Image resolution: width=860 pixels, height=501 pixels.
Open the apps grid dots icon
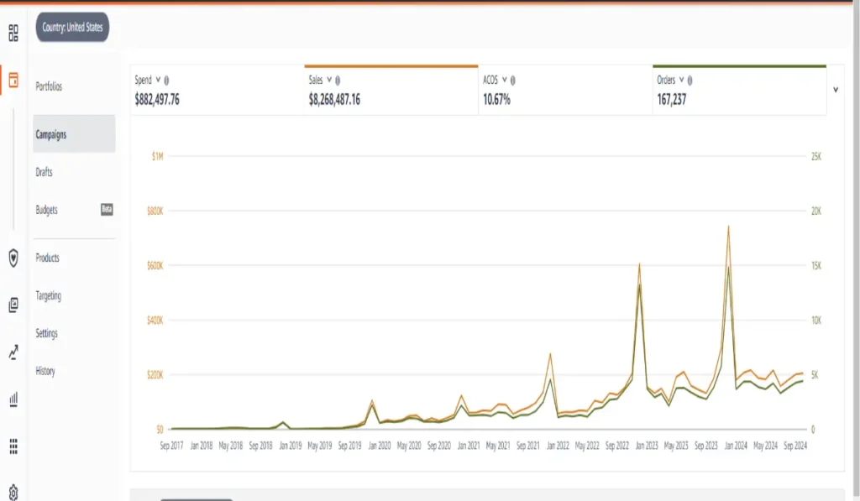coord(13,446)
